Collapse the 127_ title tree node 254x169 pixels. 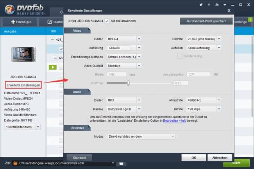[52, 40]
